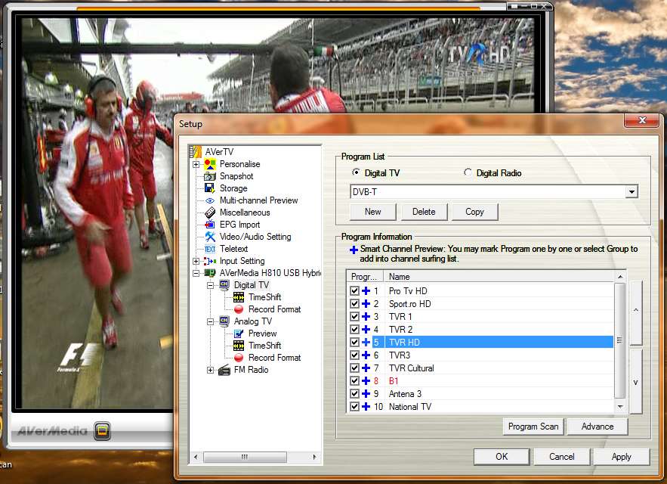Uncheck the Pro Tv HD checkbox
Screen dimensions: 667x484
[355, 291]
